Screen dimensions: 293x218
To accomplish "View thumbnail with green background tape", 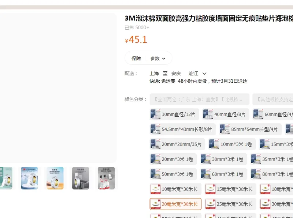I will [6, 178].
